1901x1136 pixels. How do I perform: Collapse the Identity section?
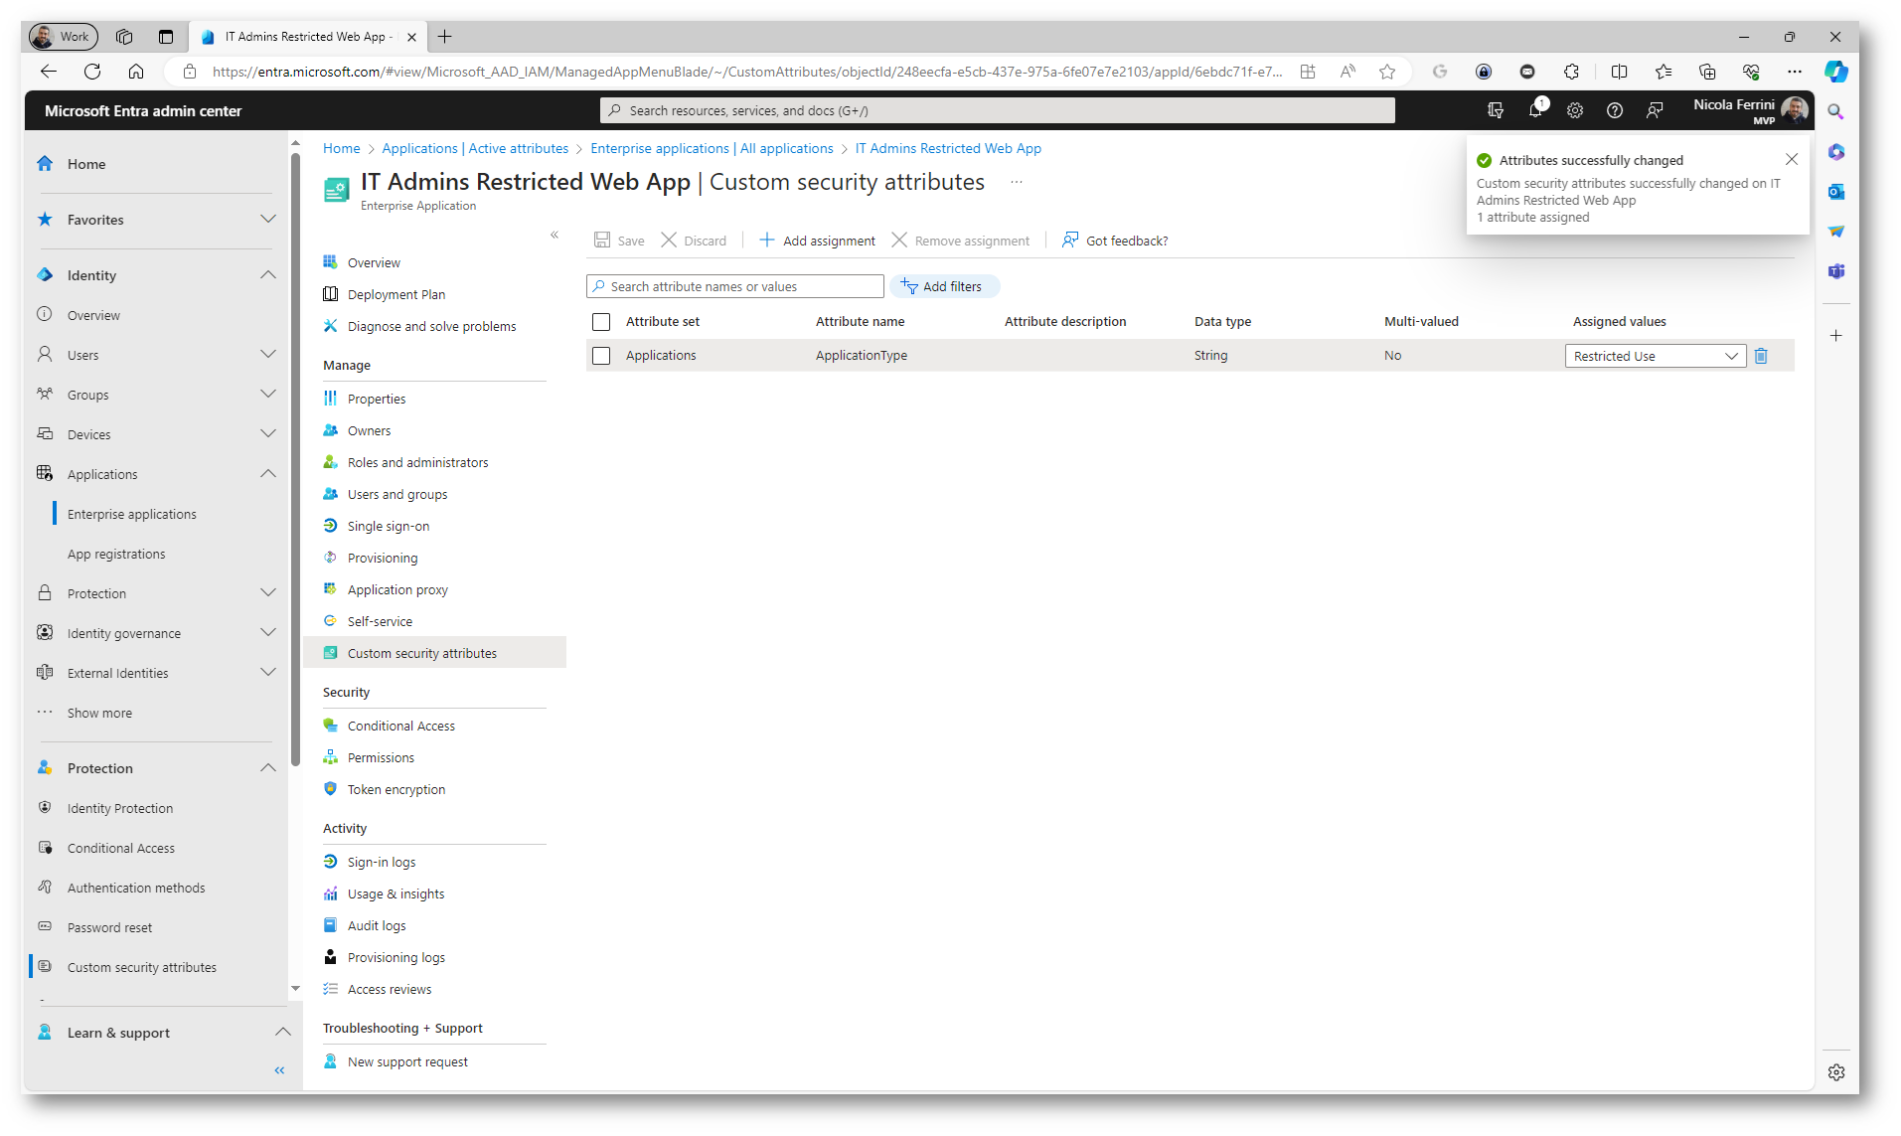coord(268,275)
